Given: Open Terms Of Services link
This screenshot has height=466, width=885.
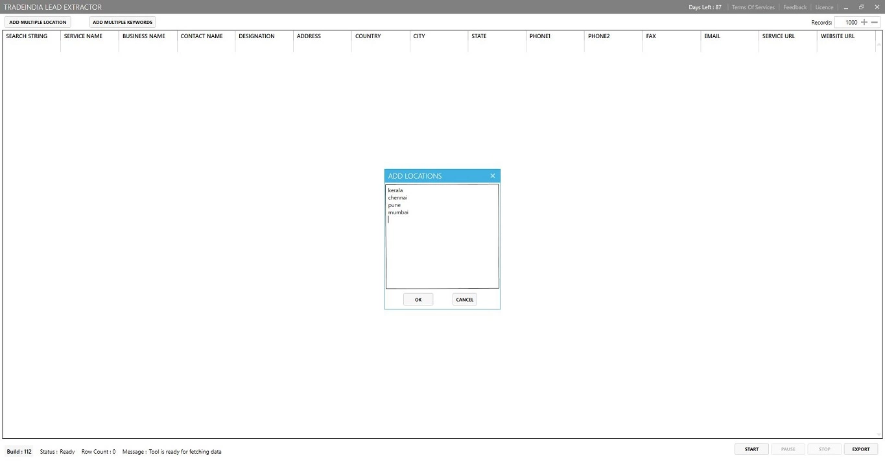Looking at the screenshot, I should [x=753, y=7].
